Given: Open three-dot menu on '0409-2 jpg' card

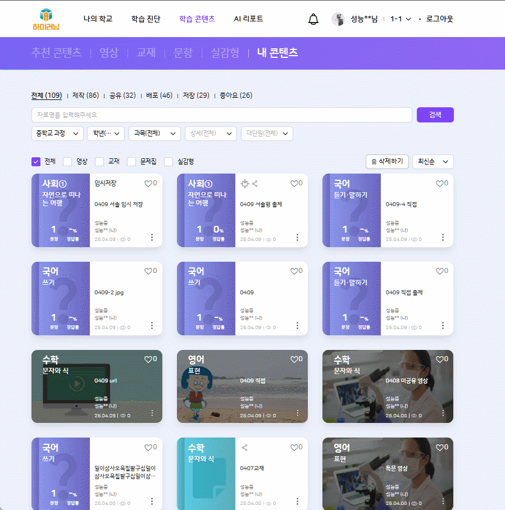Looking at the screenshot, I should (152, 326).
